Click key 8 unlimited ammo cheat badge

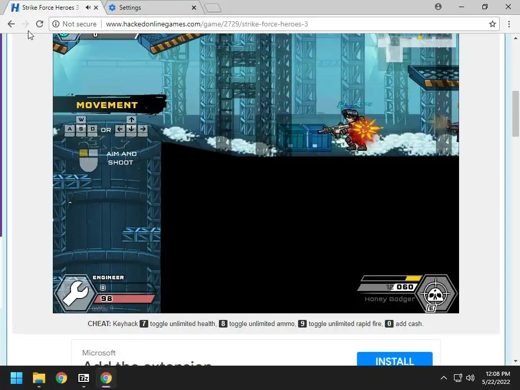[223, 323]
